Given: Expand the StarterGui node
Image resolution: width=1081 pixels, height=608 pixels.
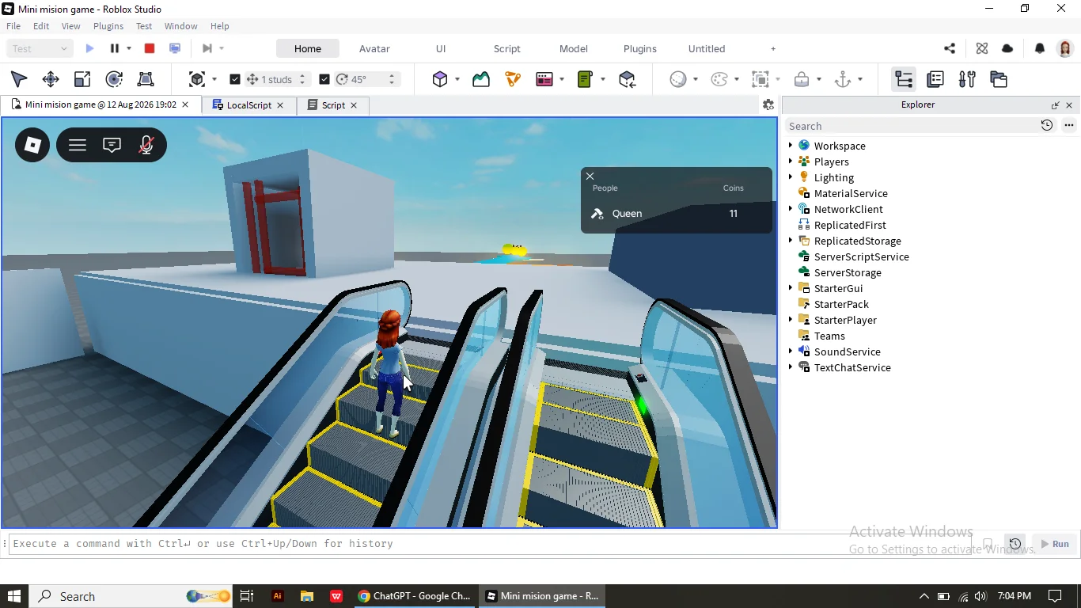Looking at the screenshot, I should 791,288.
